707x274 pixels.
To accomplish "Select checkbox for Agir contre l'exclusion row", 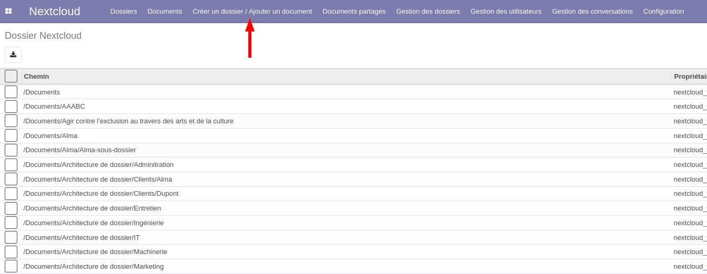I will 11,121.
